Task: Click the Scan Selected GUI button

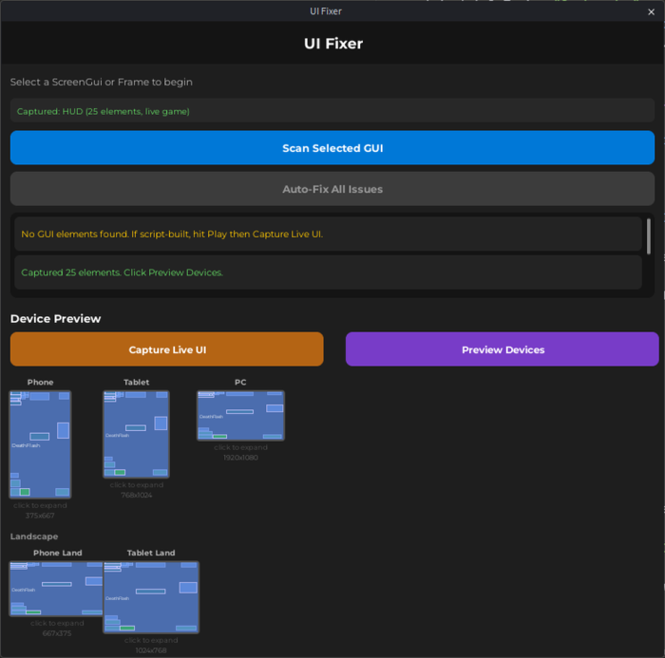Action: (x=332, y=147)
